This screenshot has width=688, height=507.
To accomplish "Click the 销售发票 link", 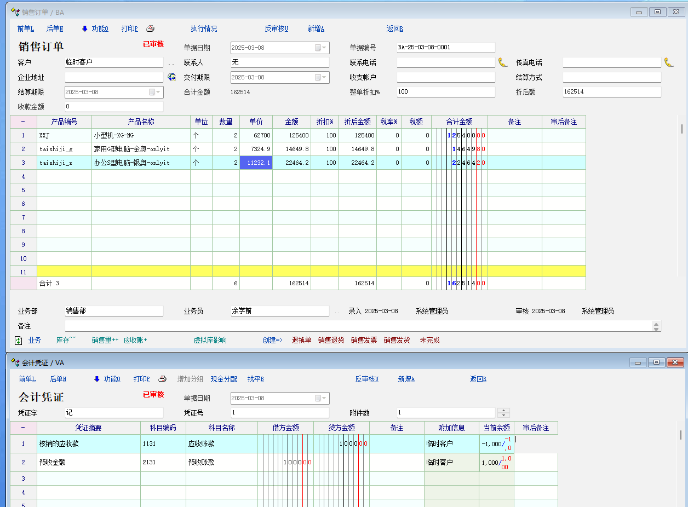I will tap(364, 340).
